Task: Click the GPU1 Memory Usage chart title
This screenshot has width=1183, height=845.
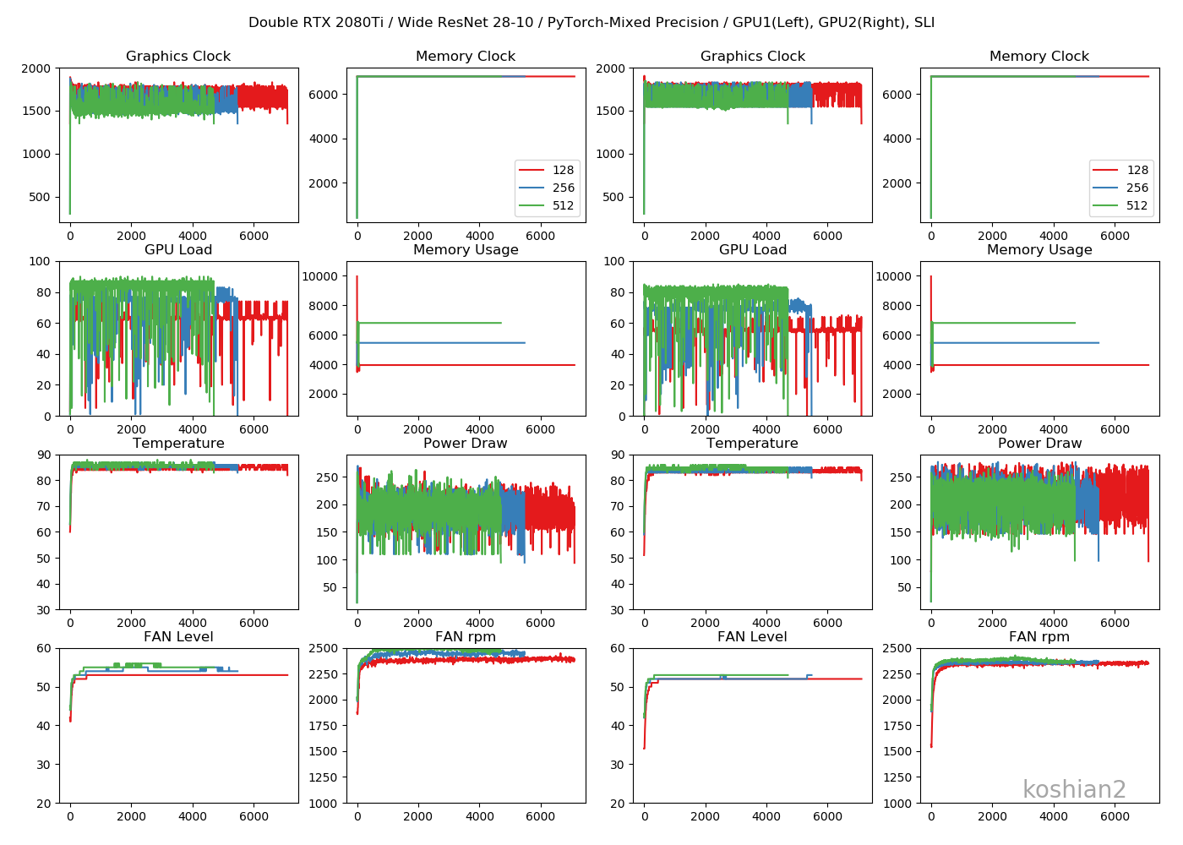Action: [x=466, y=250]
